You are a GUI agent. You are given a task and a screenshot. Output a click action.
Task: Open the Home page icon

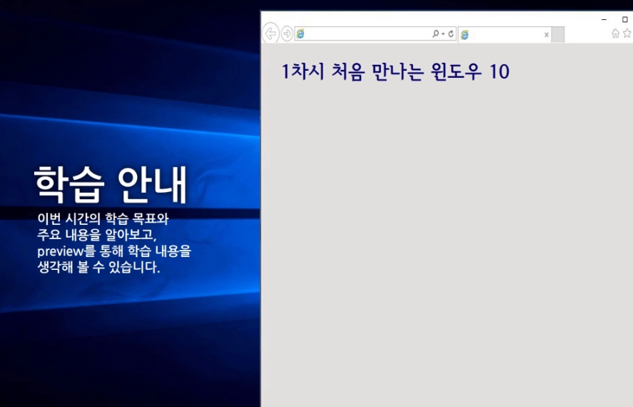click(616, 34)
